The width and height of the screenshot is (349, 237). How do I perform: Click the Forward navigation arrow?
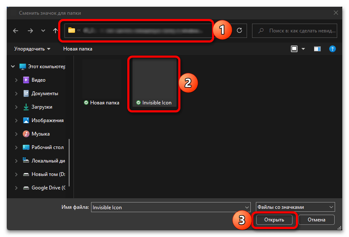pyautogui.click(x=30, y=30)
